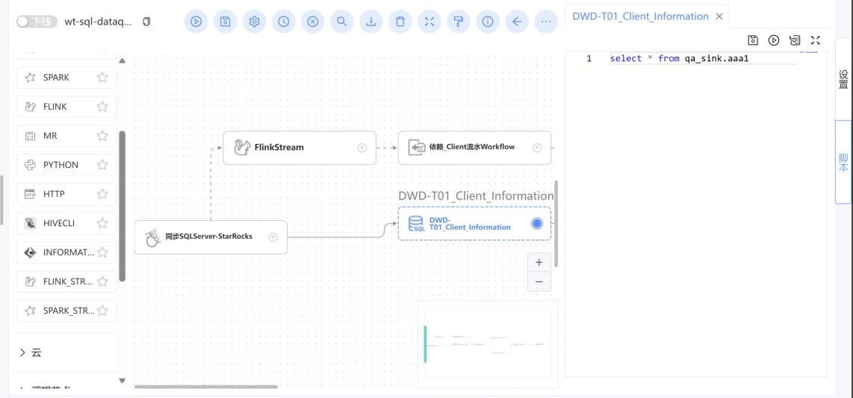Favorite the SPARK node type star
The width and height of the screenshot is (853, 398).
102,78
